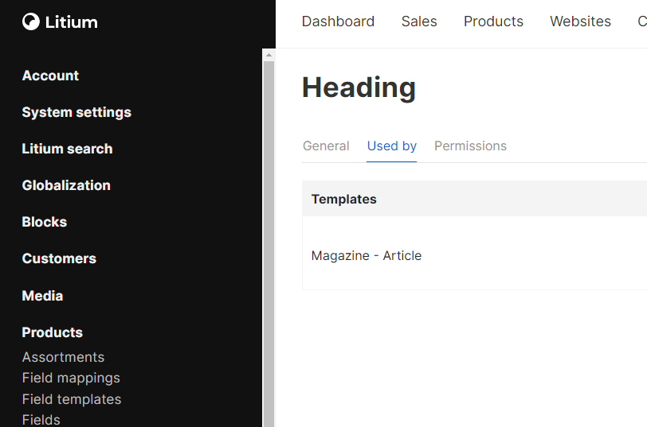The height and width of the screenshot is (427, 647).
Task: Open Field templates under Products
Action: pos(72,399)
